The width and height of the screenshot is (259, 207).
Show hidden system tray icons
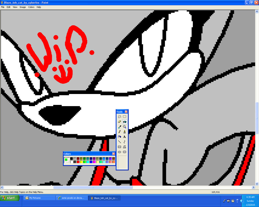pyautogui.click(x=242, y=201)
